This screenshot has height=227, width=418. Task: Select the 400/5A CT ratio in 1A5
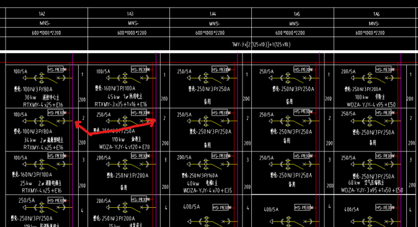point(271,210)
